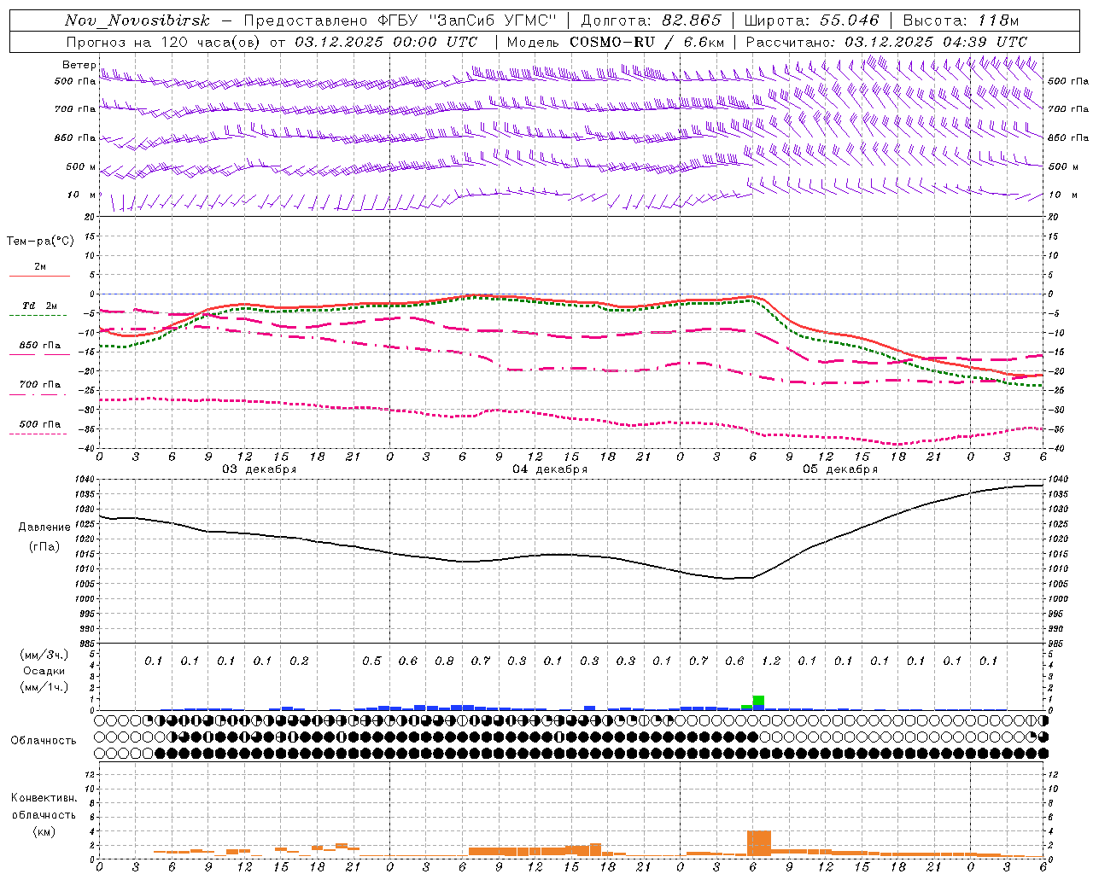Click the green precipitation bar

pyautogui.click(x=758, y=701)
